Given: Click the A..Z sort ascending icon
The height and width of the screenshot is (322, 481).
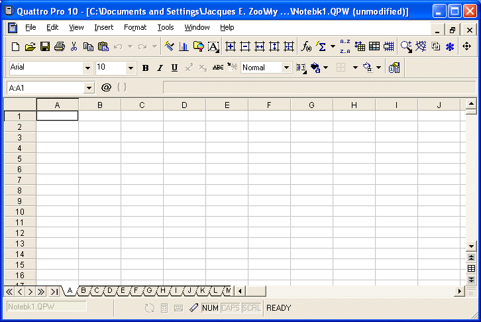Looking at the screenshot, I should click(x=345, y=42).
